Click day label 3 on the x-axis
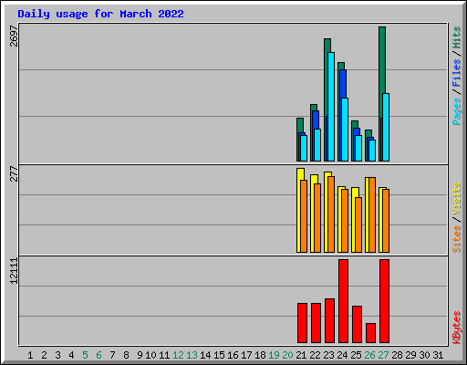Viewport: 467px width, 365px height. pyautogui.click(x=57, y=355)
